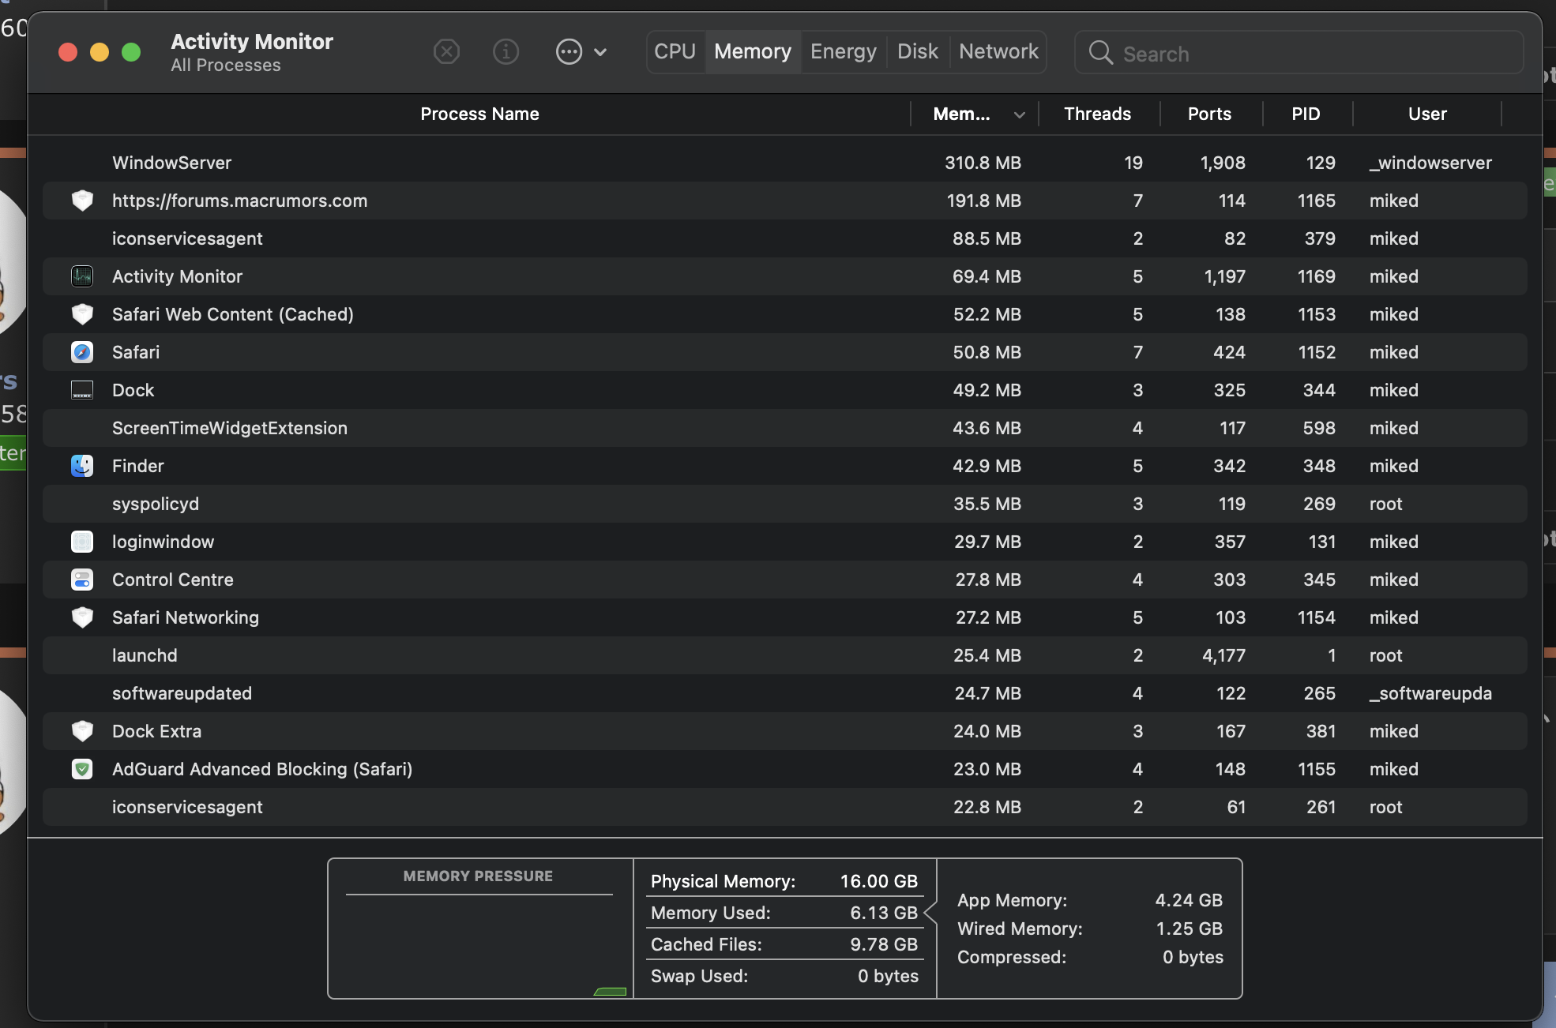Click the Safari compass icon in process list
This screenshot has height=1028, width=1556.
click(82, 352)
